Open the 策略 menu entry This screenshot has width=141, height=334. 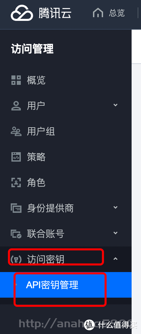66,157
